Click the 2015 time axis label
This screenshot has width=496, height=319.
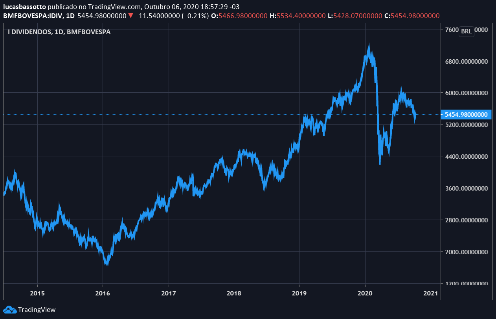(37, 293)
